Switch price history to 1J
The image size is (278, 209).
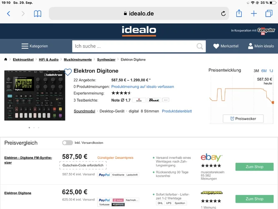coord(271,71)
